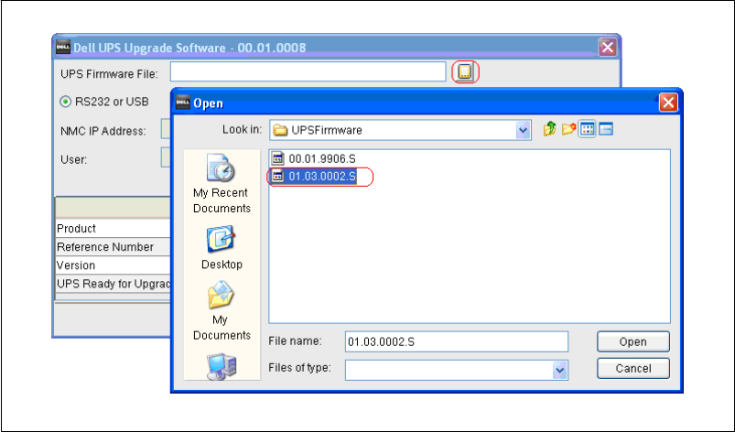Click the Reference Number row

pyautogui.click(x=113, y=246)
